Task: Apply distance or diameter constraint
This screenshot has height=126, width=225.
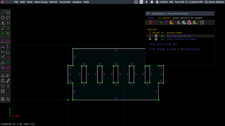Action: (x=3, y=41)
